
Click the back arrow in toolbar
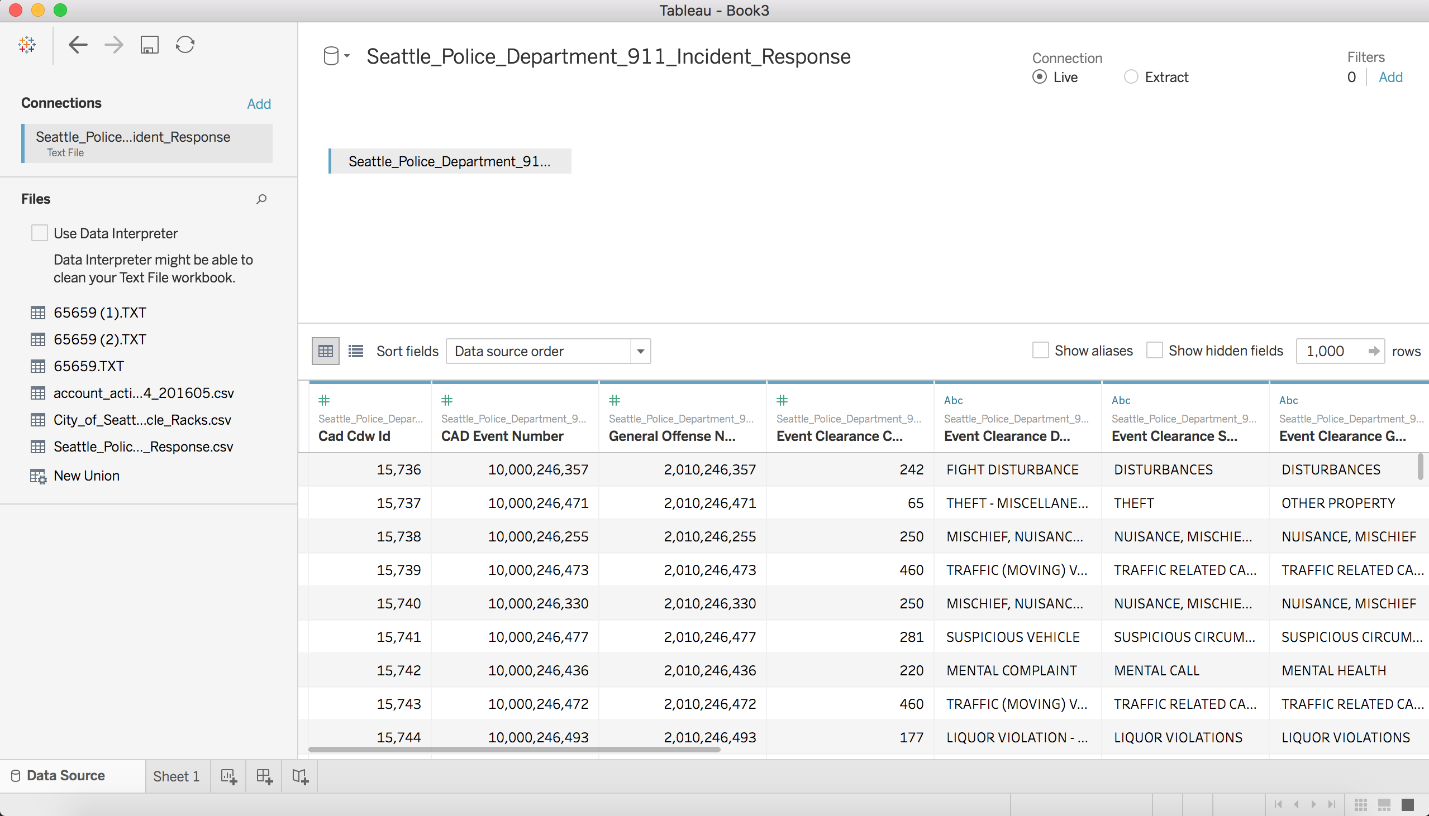pyautogui.click(x=78, y=44)
